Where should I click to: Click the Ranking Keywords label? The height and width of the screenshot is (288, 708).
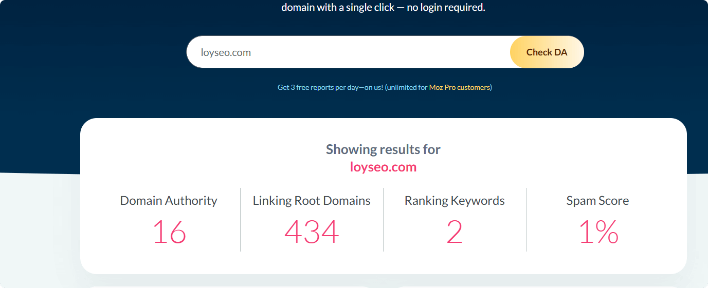pos(455,201)
